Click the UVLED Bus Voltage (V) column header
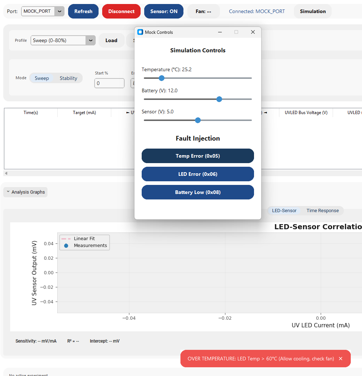The image size is (362, 376). coord(306,113)
